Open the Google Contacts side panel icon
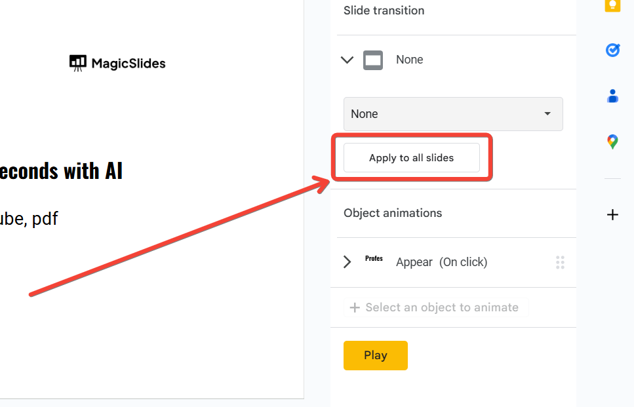 pyautogui.click(x=612, y=96)
